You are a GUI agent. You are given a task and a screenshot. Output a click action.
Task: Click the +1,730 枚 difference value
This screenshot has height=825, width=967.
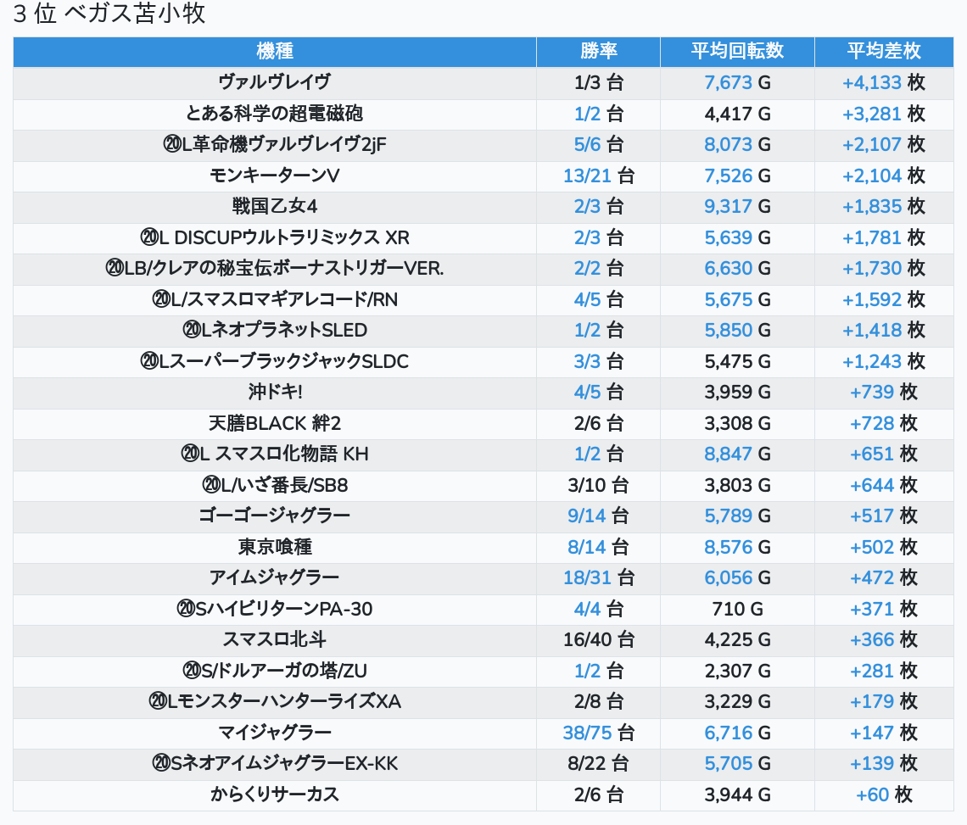tap(883, 268)
